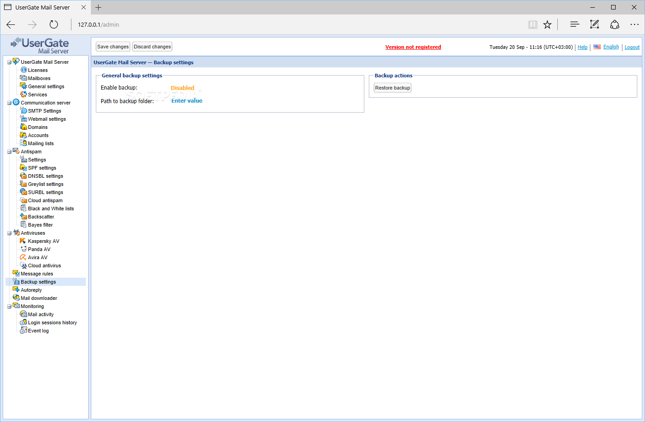
Task: Click the SMTP Settings icon
Action: point(24,110)
